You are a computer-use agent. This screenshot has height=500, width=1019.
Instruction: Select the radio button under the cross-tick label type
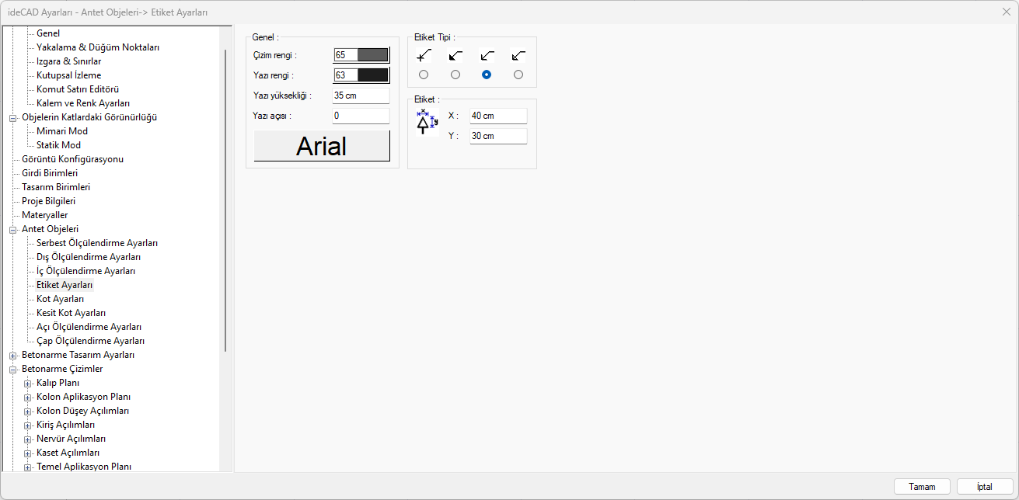pos(424,75)
